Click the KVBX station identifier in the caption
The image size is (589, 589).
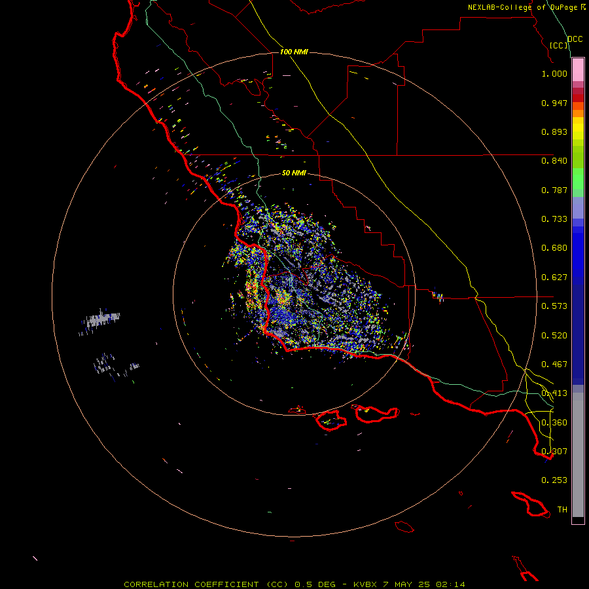[x=365, y=584]
